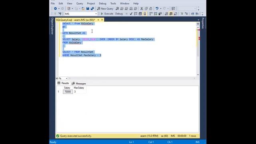Open the active documents list arrow
Screen dimensions: 256x144
pos(198,20)
